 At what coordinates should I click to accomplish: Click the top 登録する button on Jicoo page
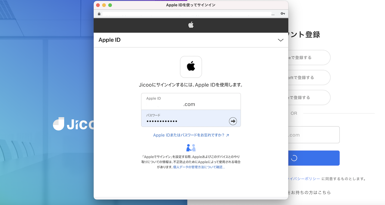coord(309,58)
